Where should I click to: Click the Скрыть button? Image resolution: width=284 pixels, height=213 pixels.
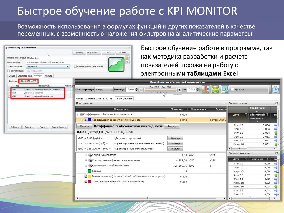tap(84, 126)
